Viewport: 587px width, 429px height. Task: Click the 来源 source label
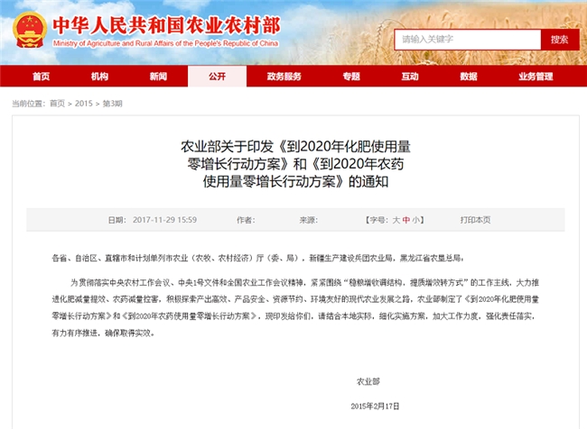click(x=309, y=220)
